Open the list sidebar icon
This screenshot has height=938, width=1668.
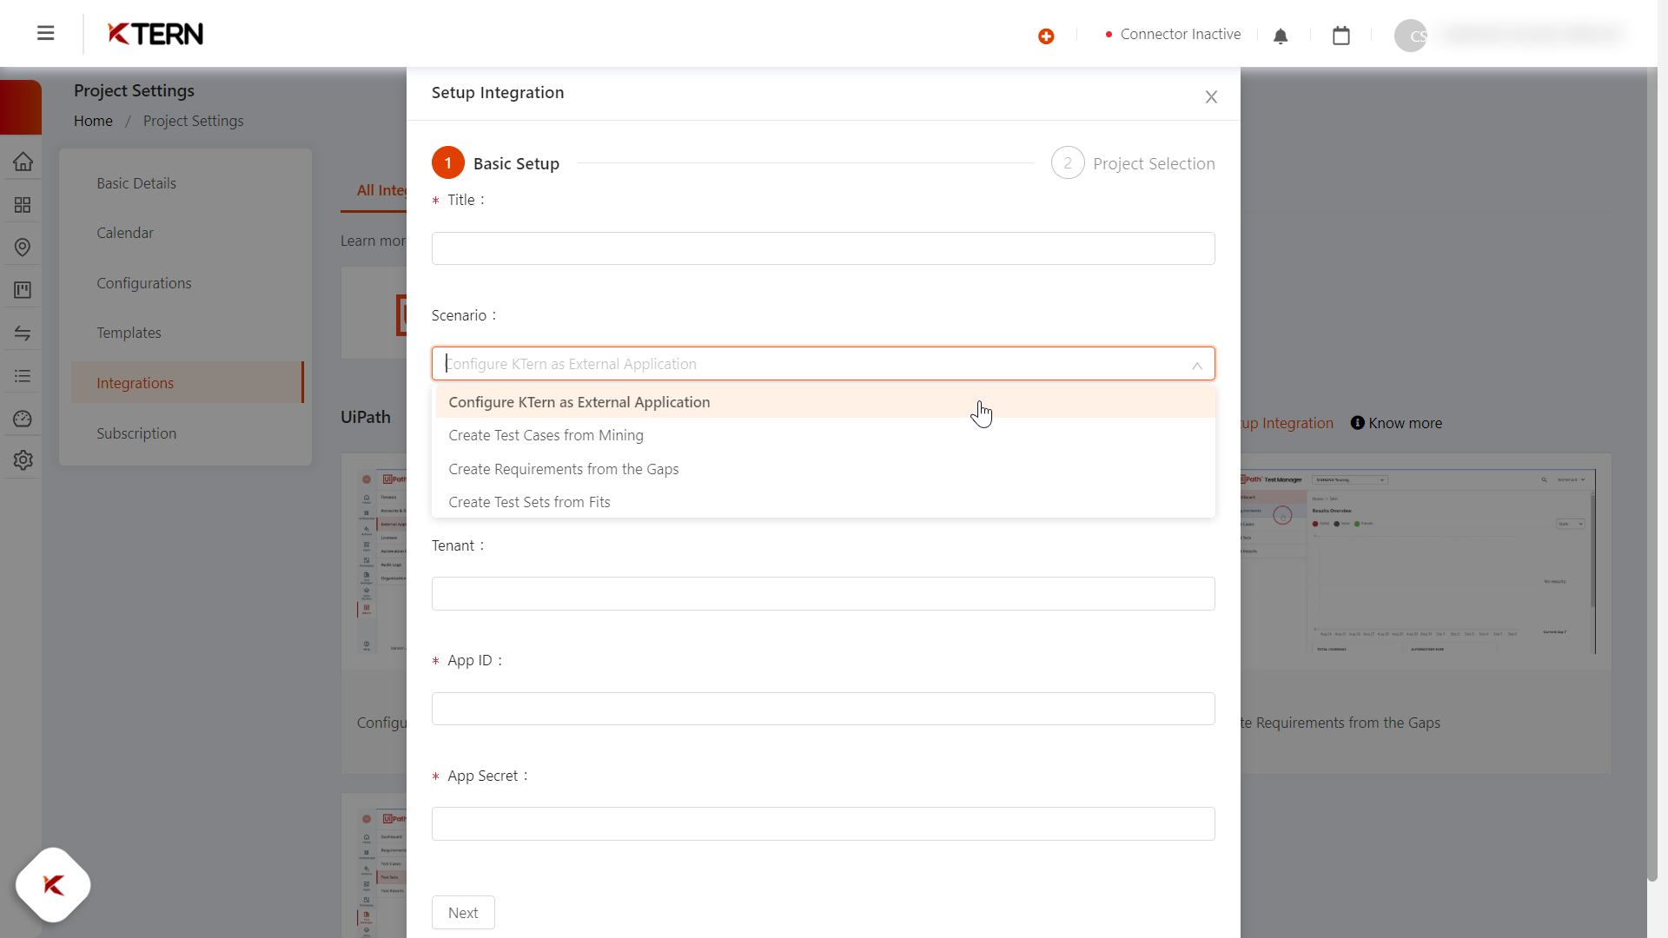tap(23, 375)
